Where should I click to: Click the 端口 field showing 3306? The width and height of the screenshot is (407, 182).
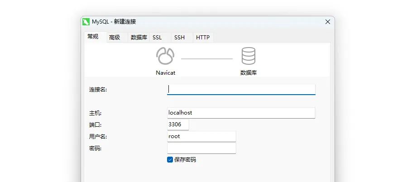tap(178, 125)
